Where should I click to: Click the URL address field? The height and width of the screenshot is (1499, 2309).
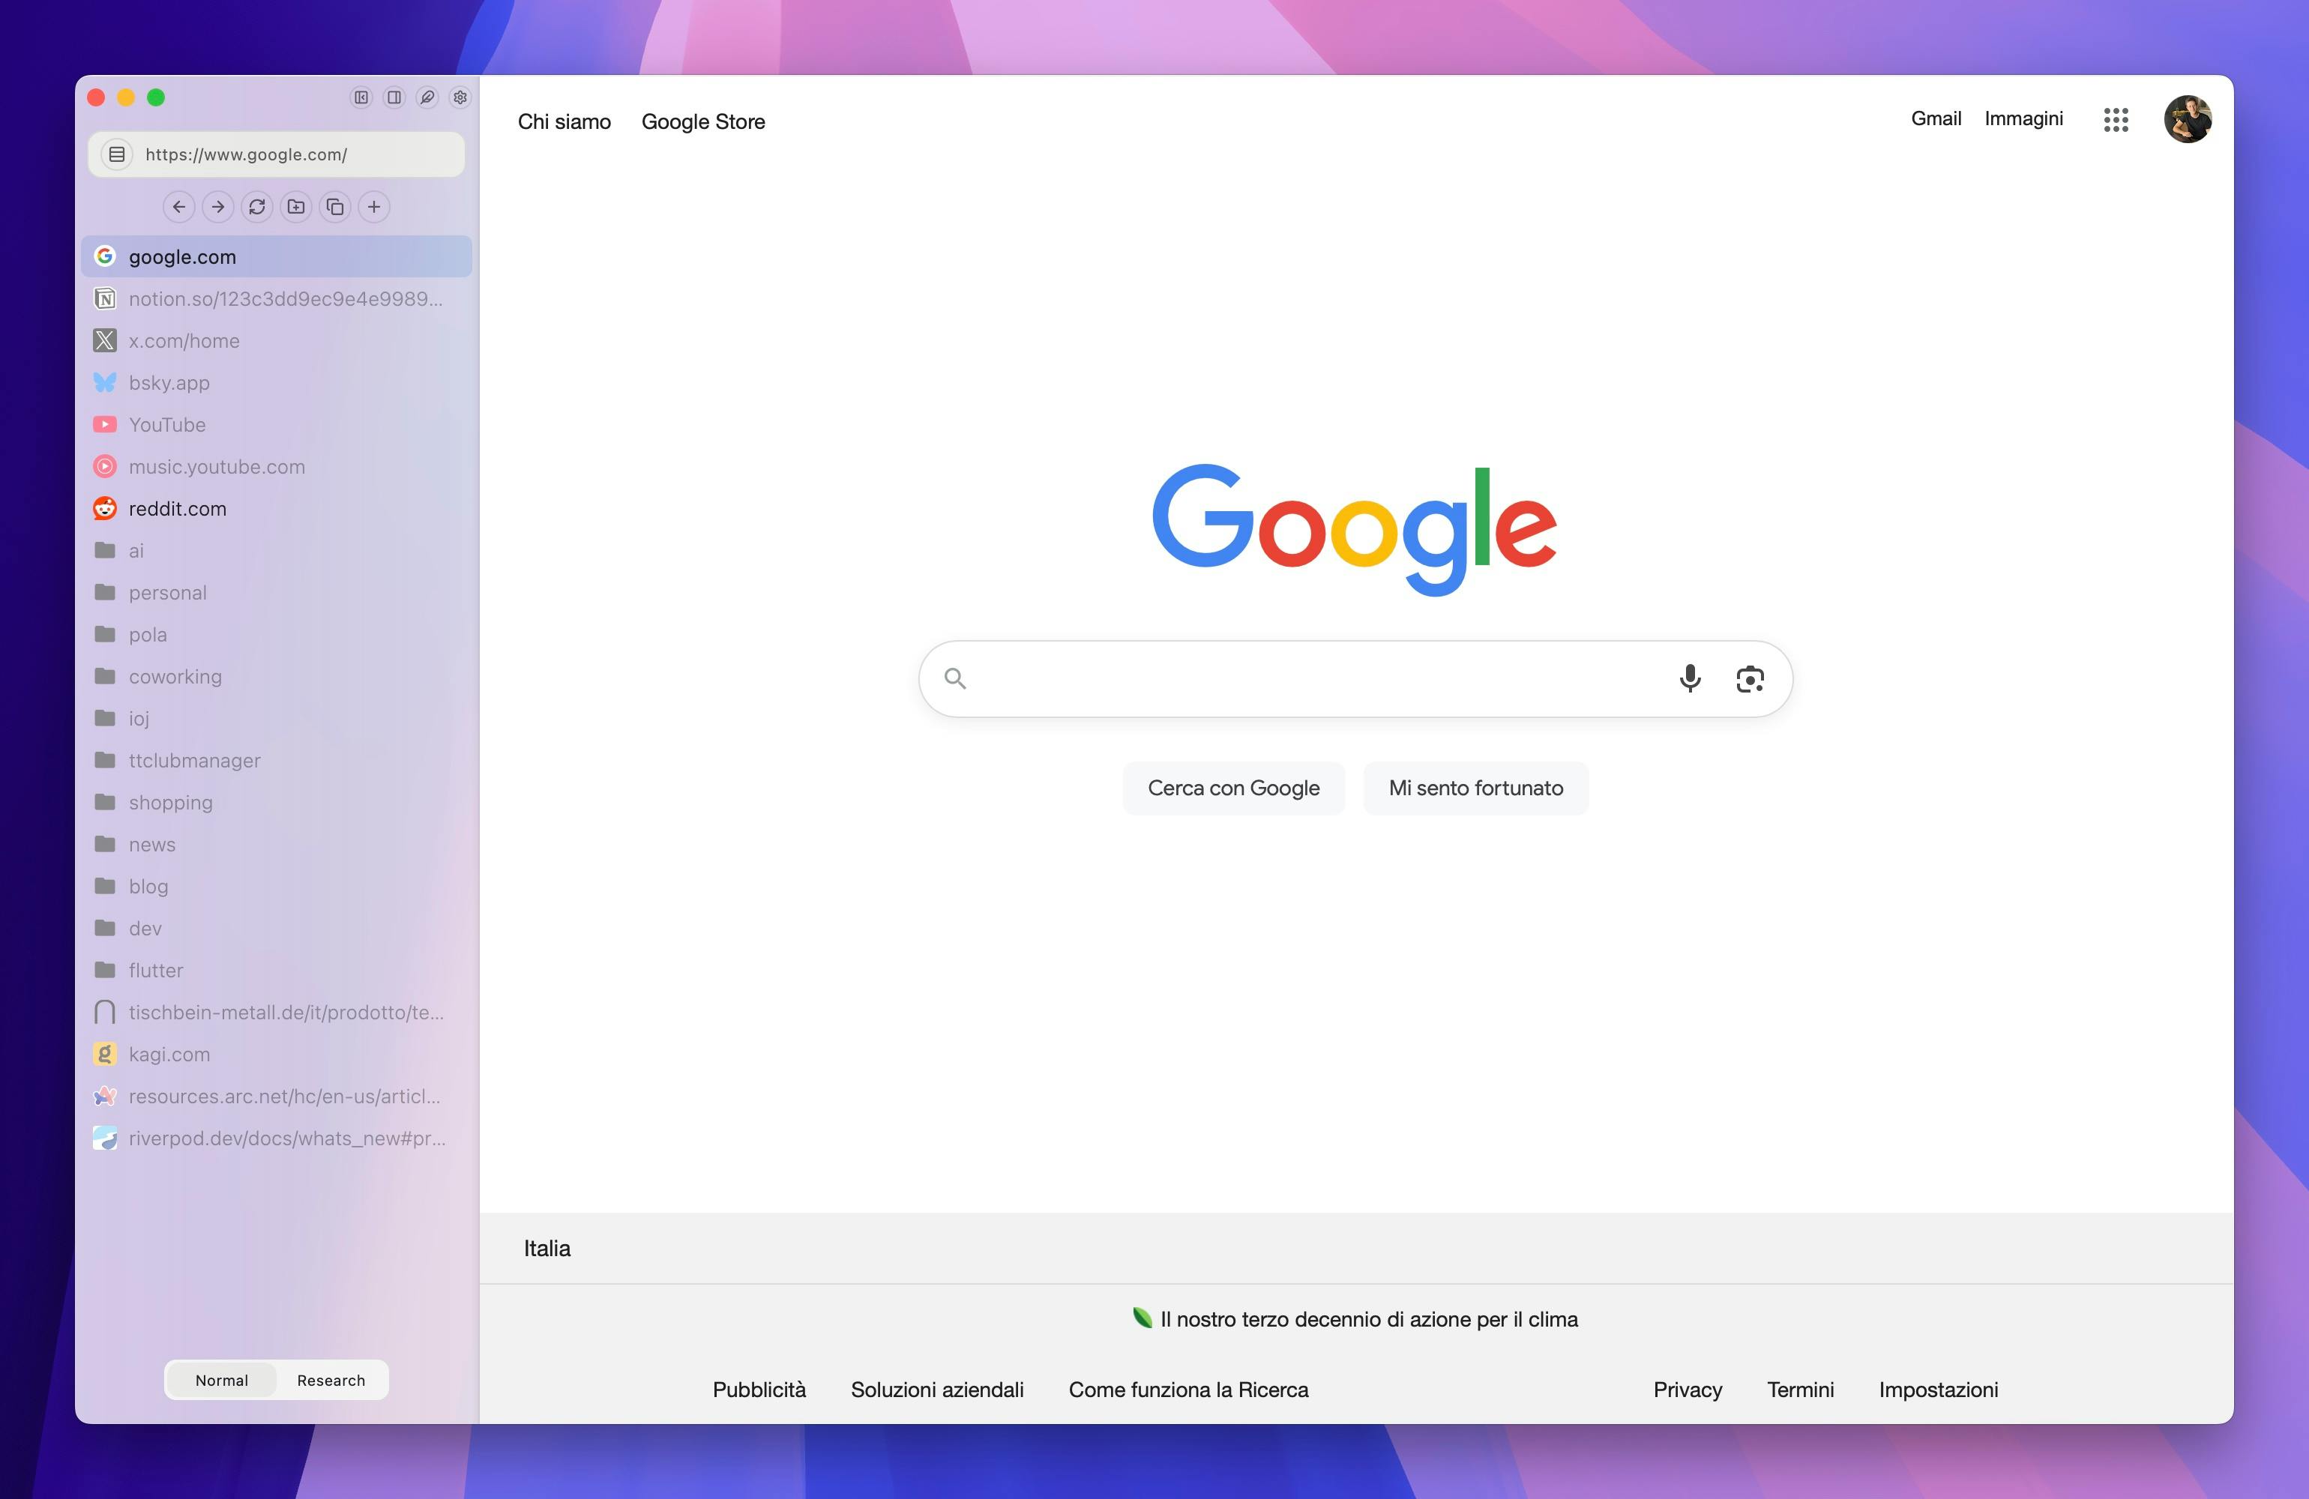click(x=277, y=154)
